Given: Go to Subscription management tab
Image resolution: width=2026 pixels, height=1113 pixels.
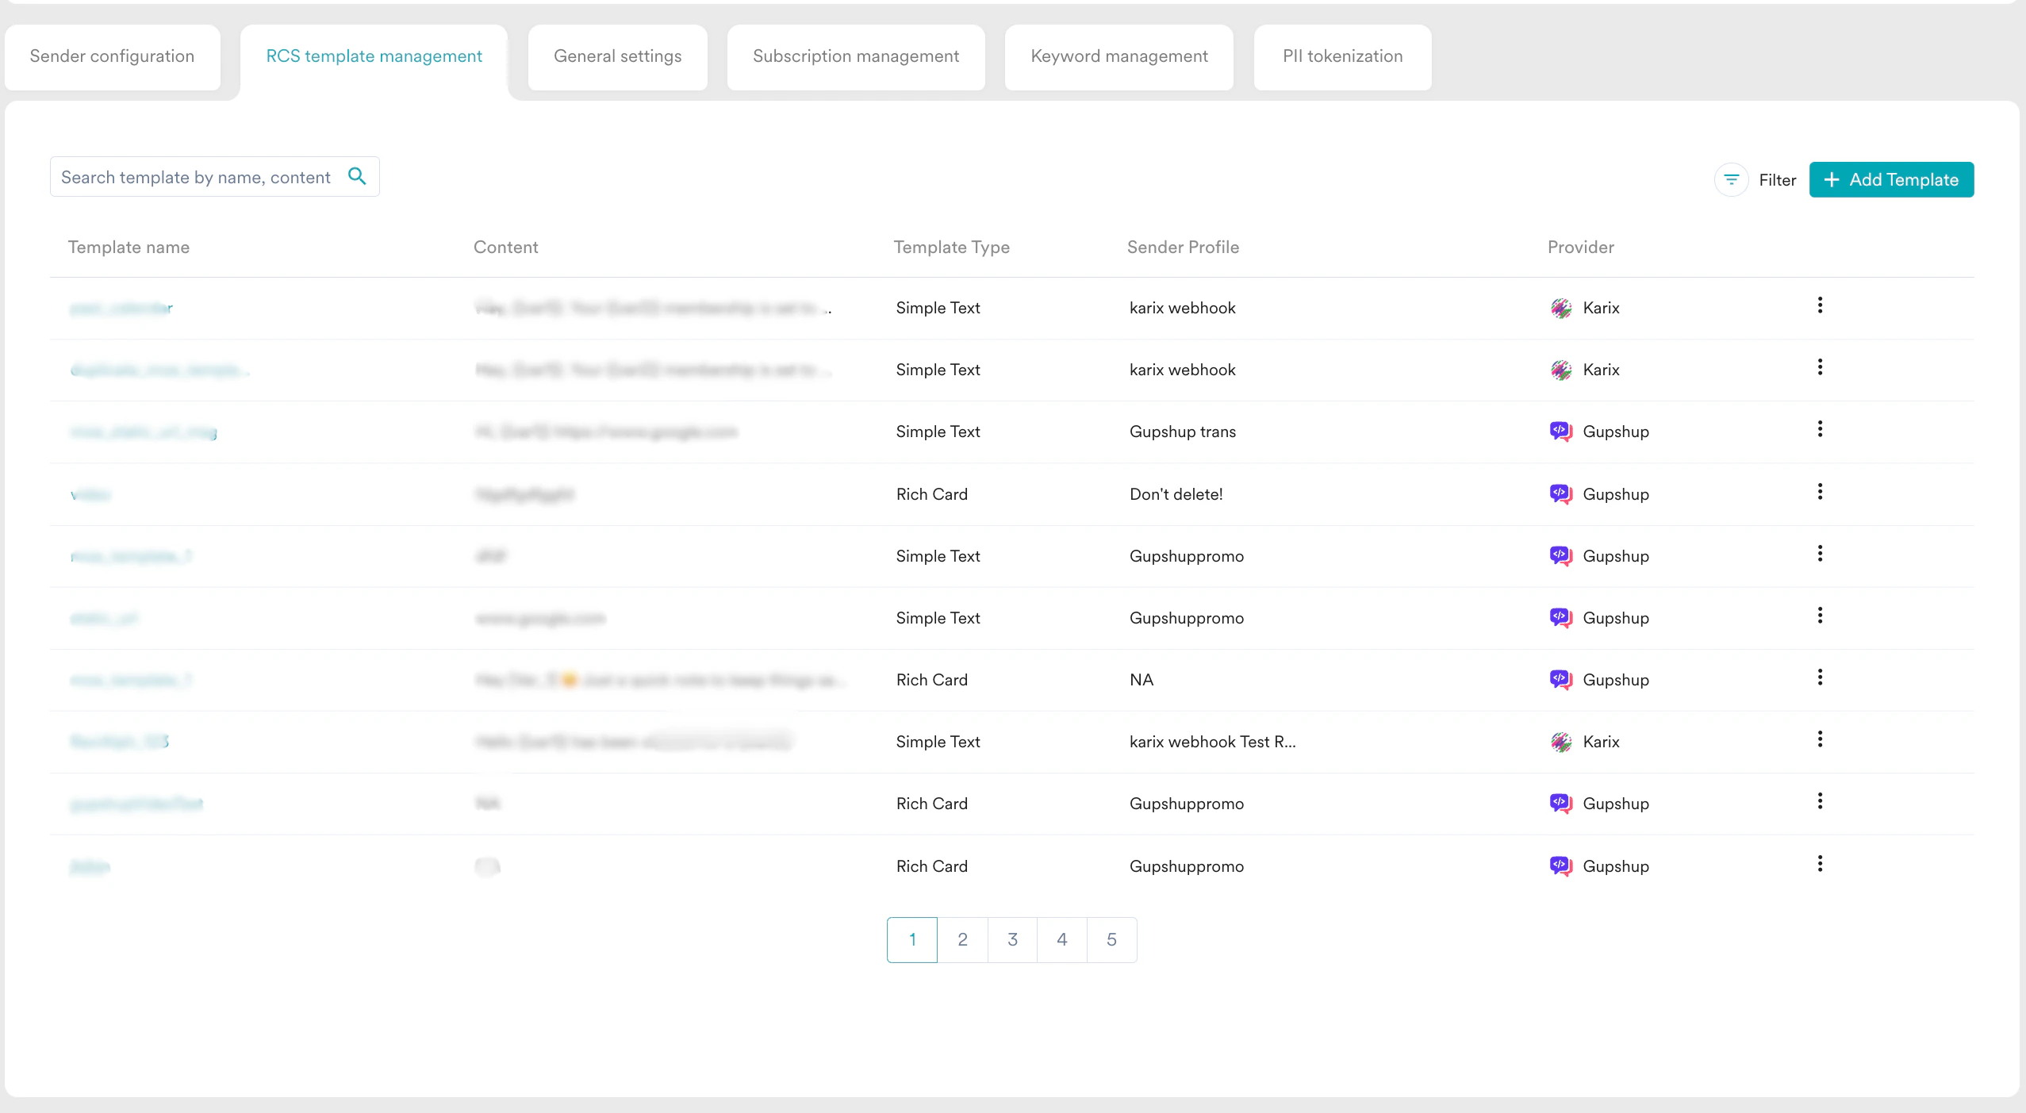Looking at the screenshot, I should click(855, 56).
